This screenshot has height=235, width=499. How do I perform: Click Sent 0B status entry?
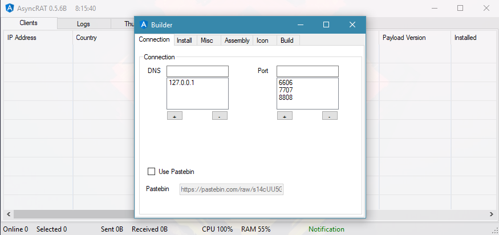coord(112,229)
